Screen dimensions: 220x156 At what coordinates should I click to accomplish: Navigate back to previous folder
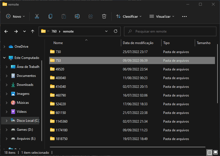(x=6, y=31)
